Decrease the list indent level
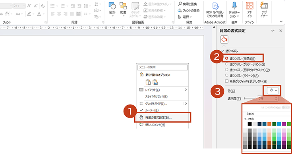 pos(73,6)
